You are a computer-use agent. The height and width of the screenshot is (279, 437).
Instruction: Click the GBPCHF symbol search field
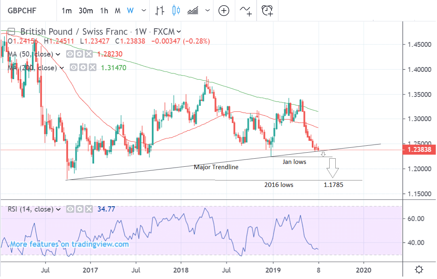pos(24,11)
